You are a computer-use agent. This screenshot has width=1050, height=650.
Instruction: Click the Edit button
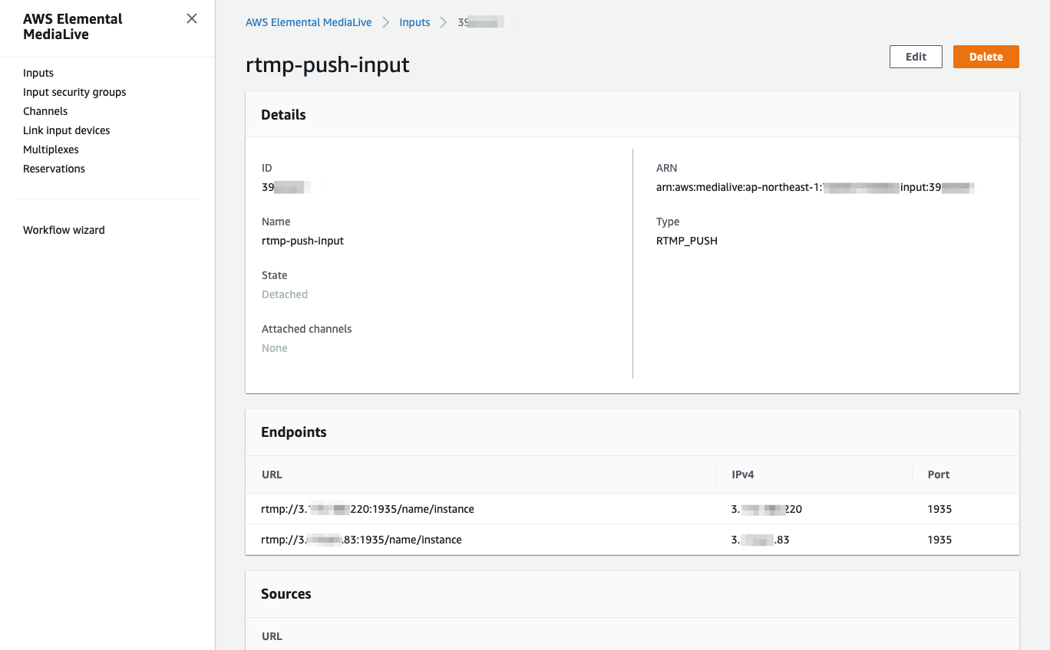tap(916, 57)
